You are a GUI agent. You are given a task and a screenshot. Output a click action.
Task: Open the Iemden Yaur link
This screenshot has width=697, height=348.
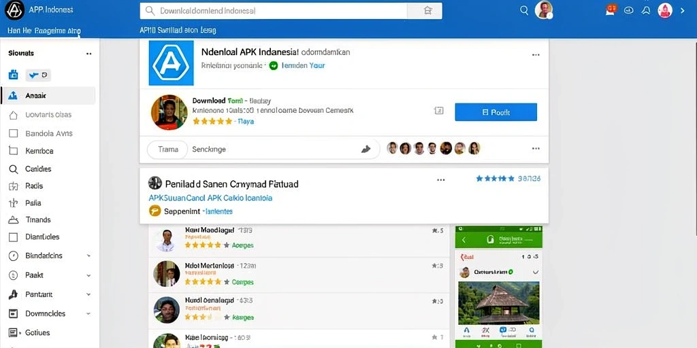click(x=303, y=66)
